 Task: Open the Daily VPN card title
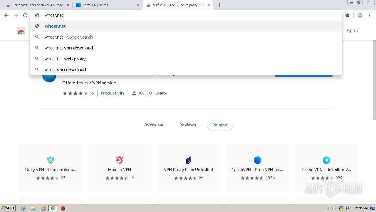click(51, 170)
